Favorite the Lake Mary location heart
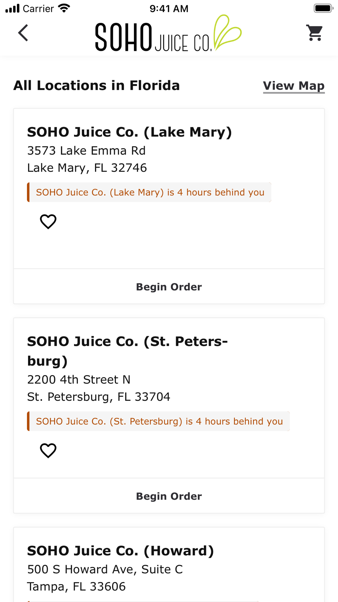This screenshot has width=338, height=602. coord(48,222)
